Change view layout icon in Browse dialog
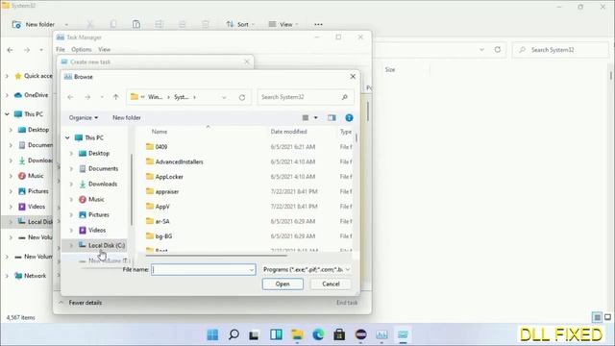This screenshot has height=346, width=615. click(x=306, y=117)
